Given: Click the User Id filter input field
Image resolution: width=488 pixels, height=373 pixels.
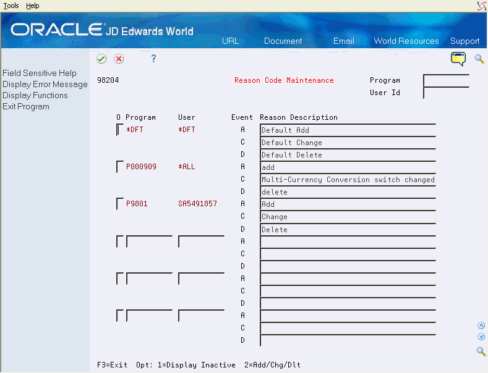Looking at the screenshot, I should [446, 93].
